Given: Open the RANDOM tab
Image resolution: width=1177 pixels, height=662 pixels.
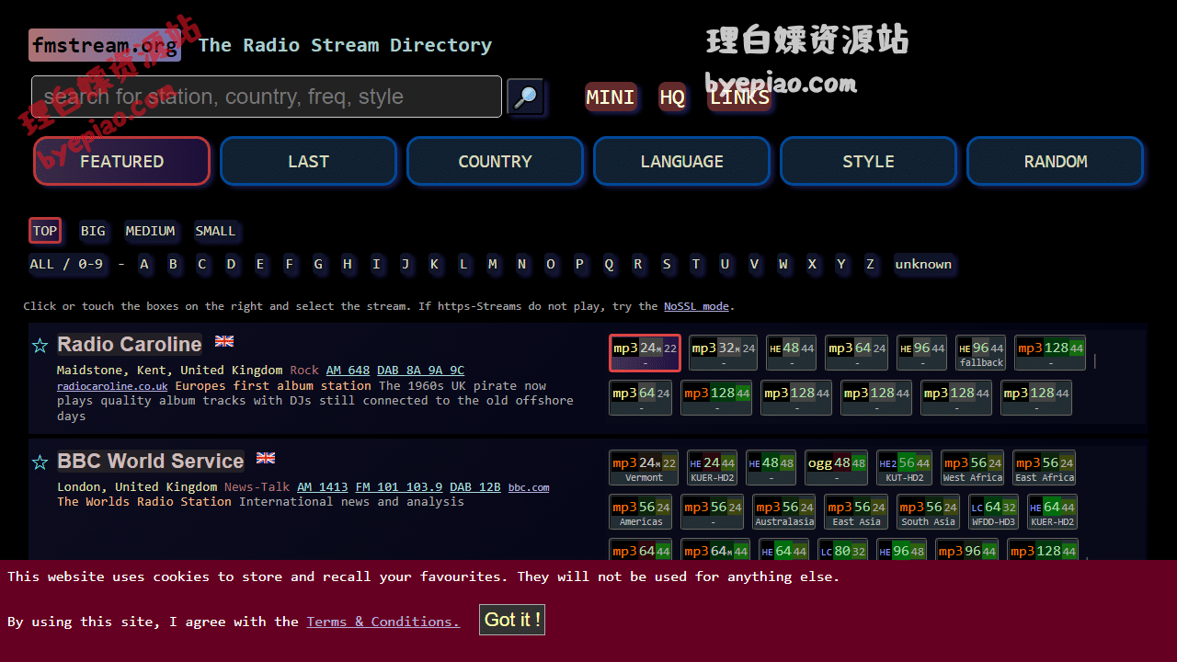Looking at the screenshot, I should (x=1056, y=161).
